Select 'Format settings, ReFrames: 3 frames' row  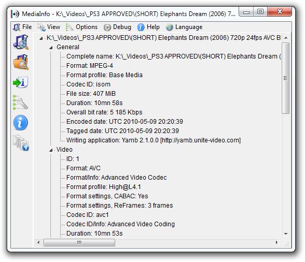120,206
